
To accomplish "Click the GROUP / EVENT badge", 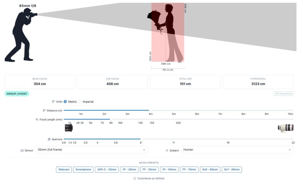I will tap(17, 94).
